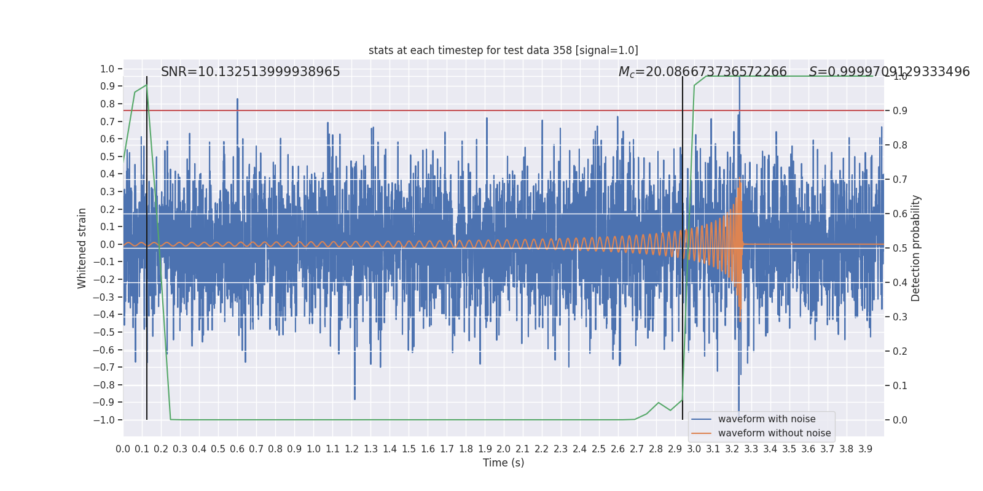This screenshot has width=983, height=491.
Task: Select the time axis tick label 2.9
Action: point(675,449)
